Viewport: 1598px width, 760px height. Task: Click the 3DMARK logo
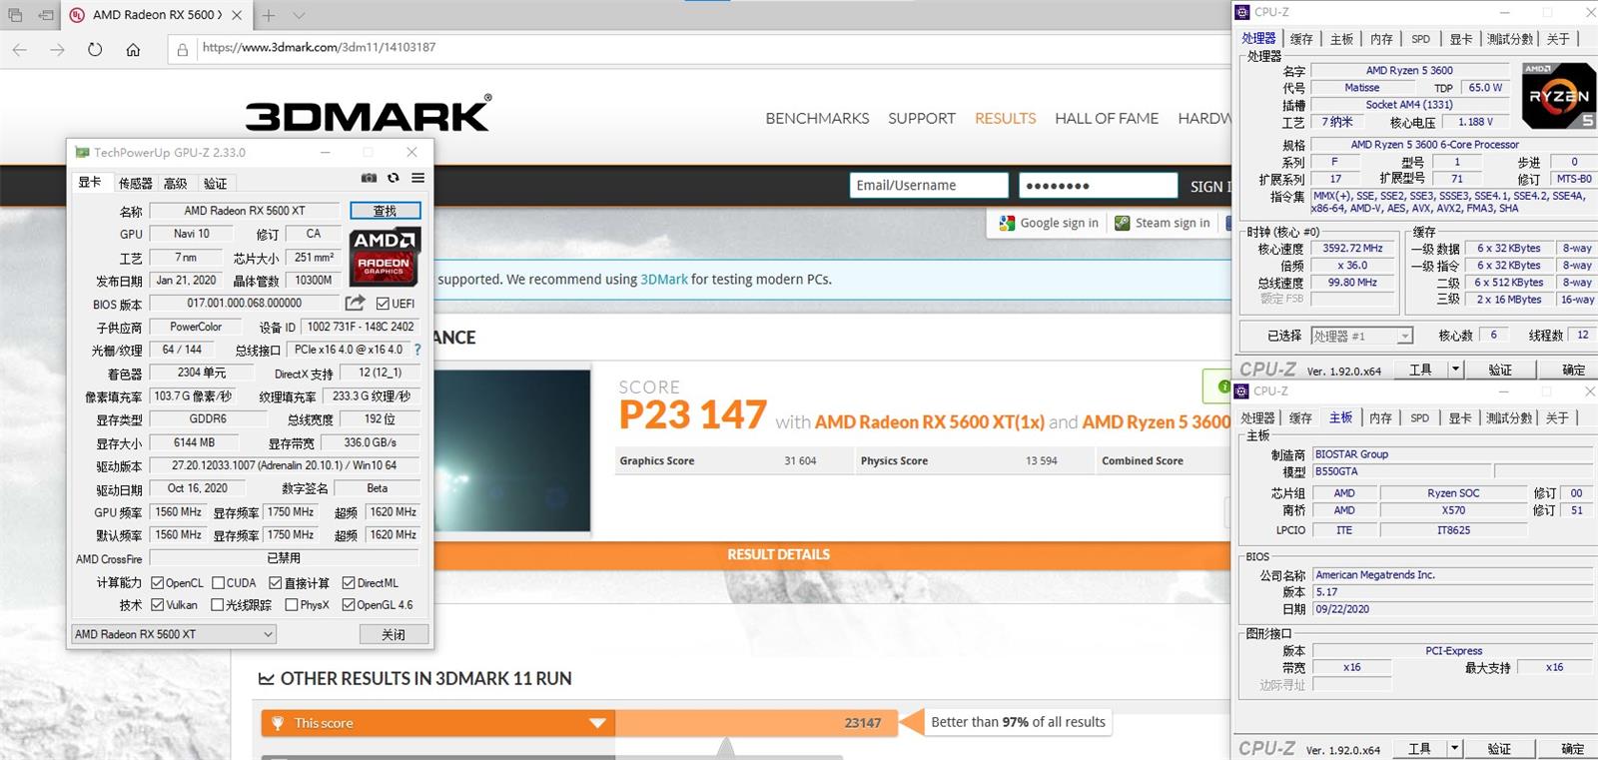click(x=368, y=114)
